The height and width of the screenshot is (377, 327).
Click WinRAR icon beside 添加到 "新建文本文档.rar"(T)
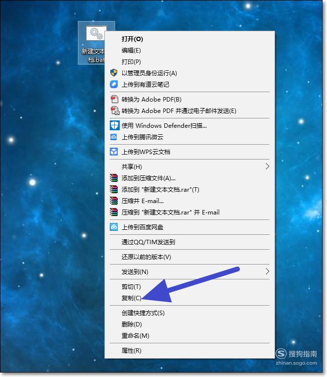[114, 189]
